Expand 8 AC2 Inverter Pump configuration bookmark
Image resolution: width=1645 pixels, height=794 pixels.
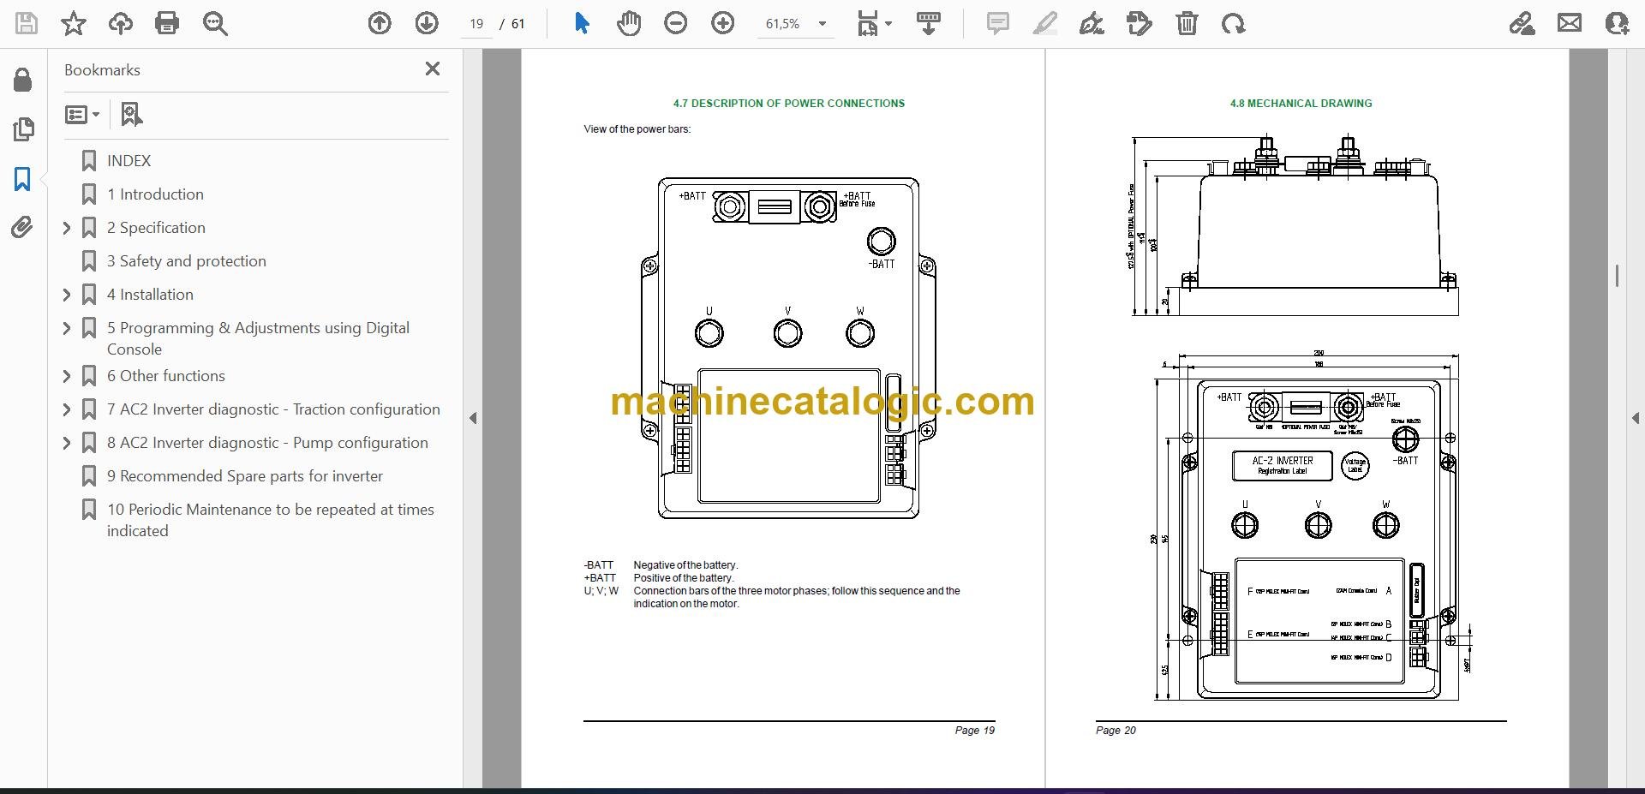pos(67,443)
